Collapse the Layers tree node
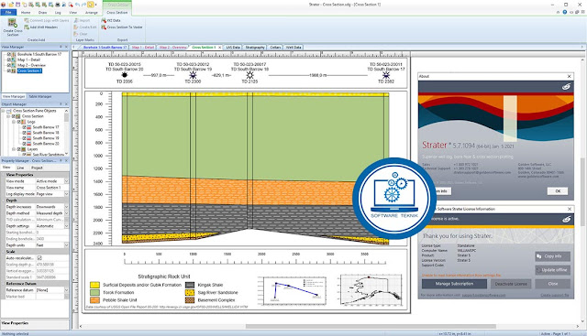Image resolution: width=587 pixels, height=336 pixels. pyautogui.click(x=14, y=149)
